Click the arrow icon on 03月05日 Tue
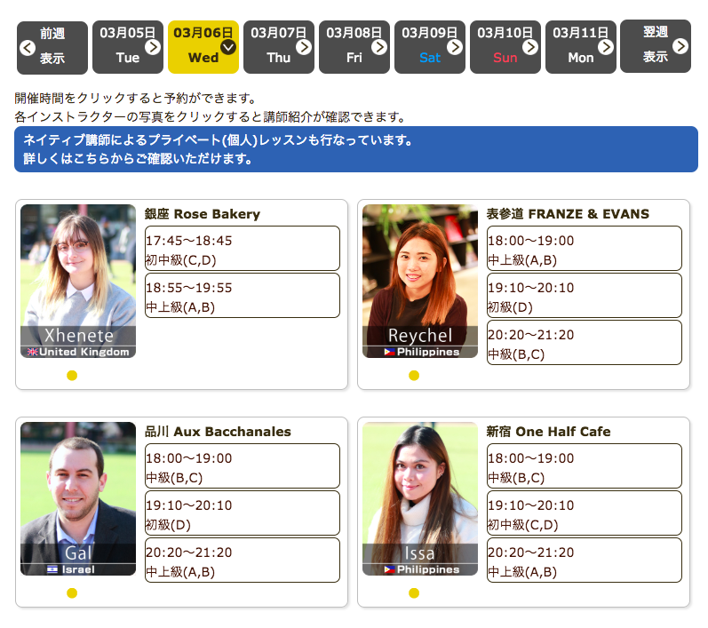 (x=153, y=47)
